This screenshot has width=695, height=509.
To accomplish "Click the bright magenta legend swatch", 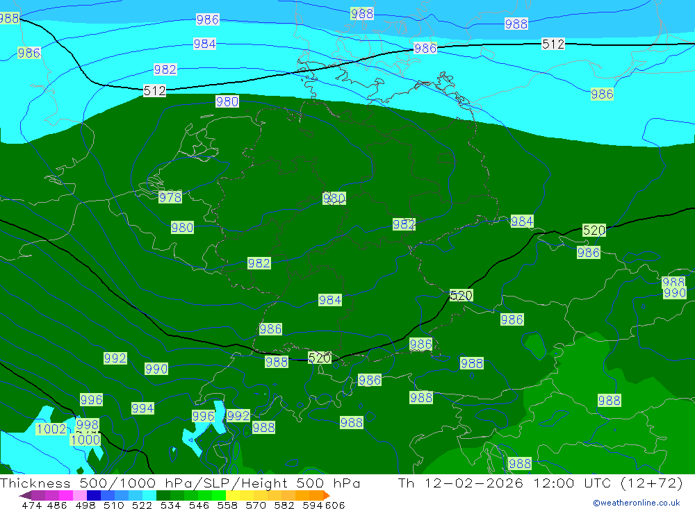I will click(65, 495).
